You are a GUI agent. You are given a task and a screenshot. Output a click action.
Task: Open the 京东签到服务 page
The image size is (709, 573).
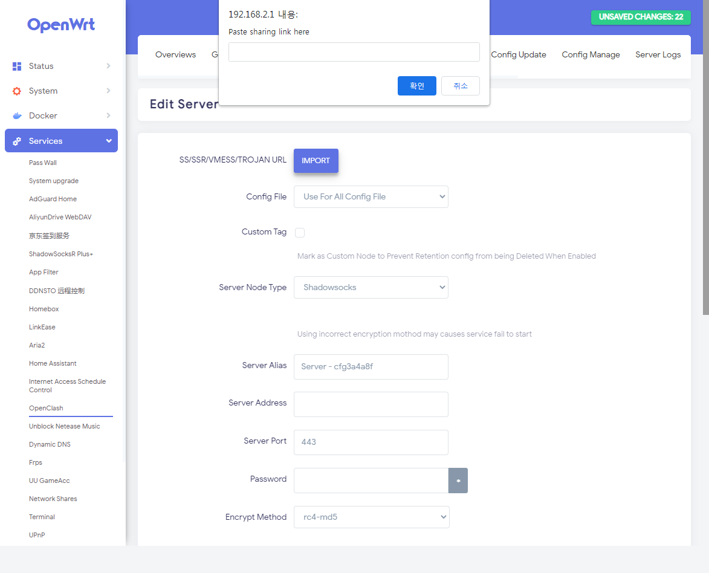(50, 236)
